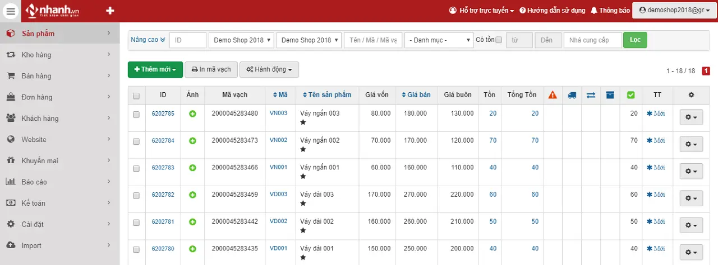This screenshot has height=265, width=718.
Task: Click the white plus icon in header
Action: (x=110, y=11)
